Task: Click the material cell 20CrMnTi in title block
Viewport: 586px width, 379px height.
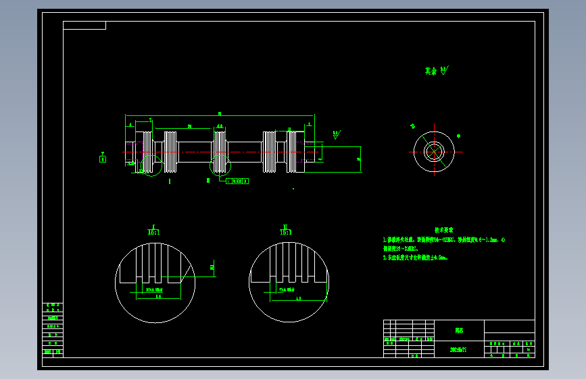Action: click(x=460, y=350)
